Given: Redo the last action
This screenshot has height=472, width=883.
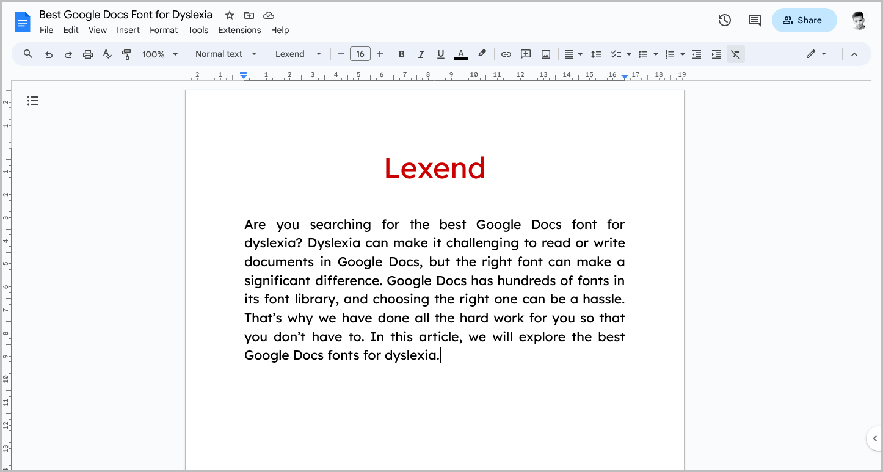Looking at the screenshot, I should coord(68,54).
